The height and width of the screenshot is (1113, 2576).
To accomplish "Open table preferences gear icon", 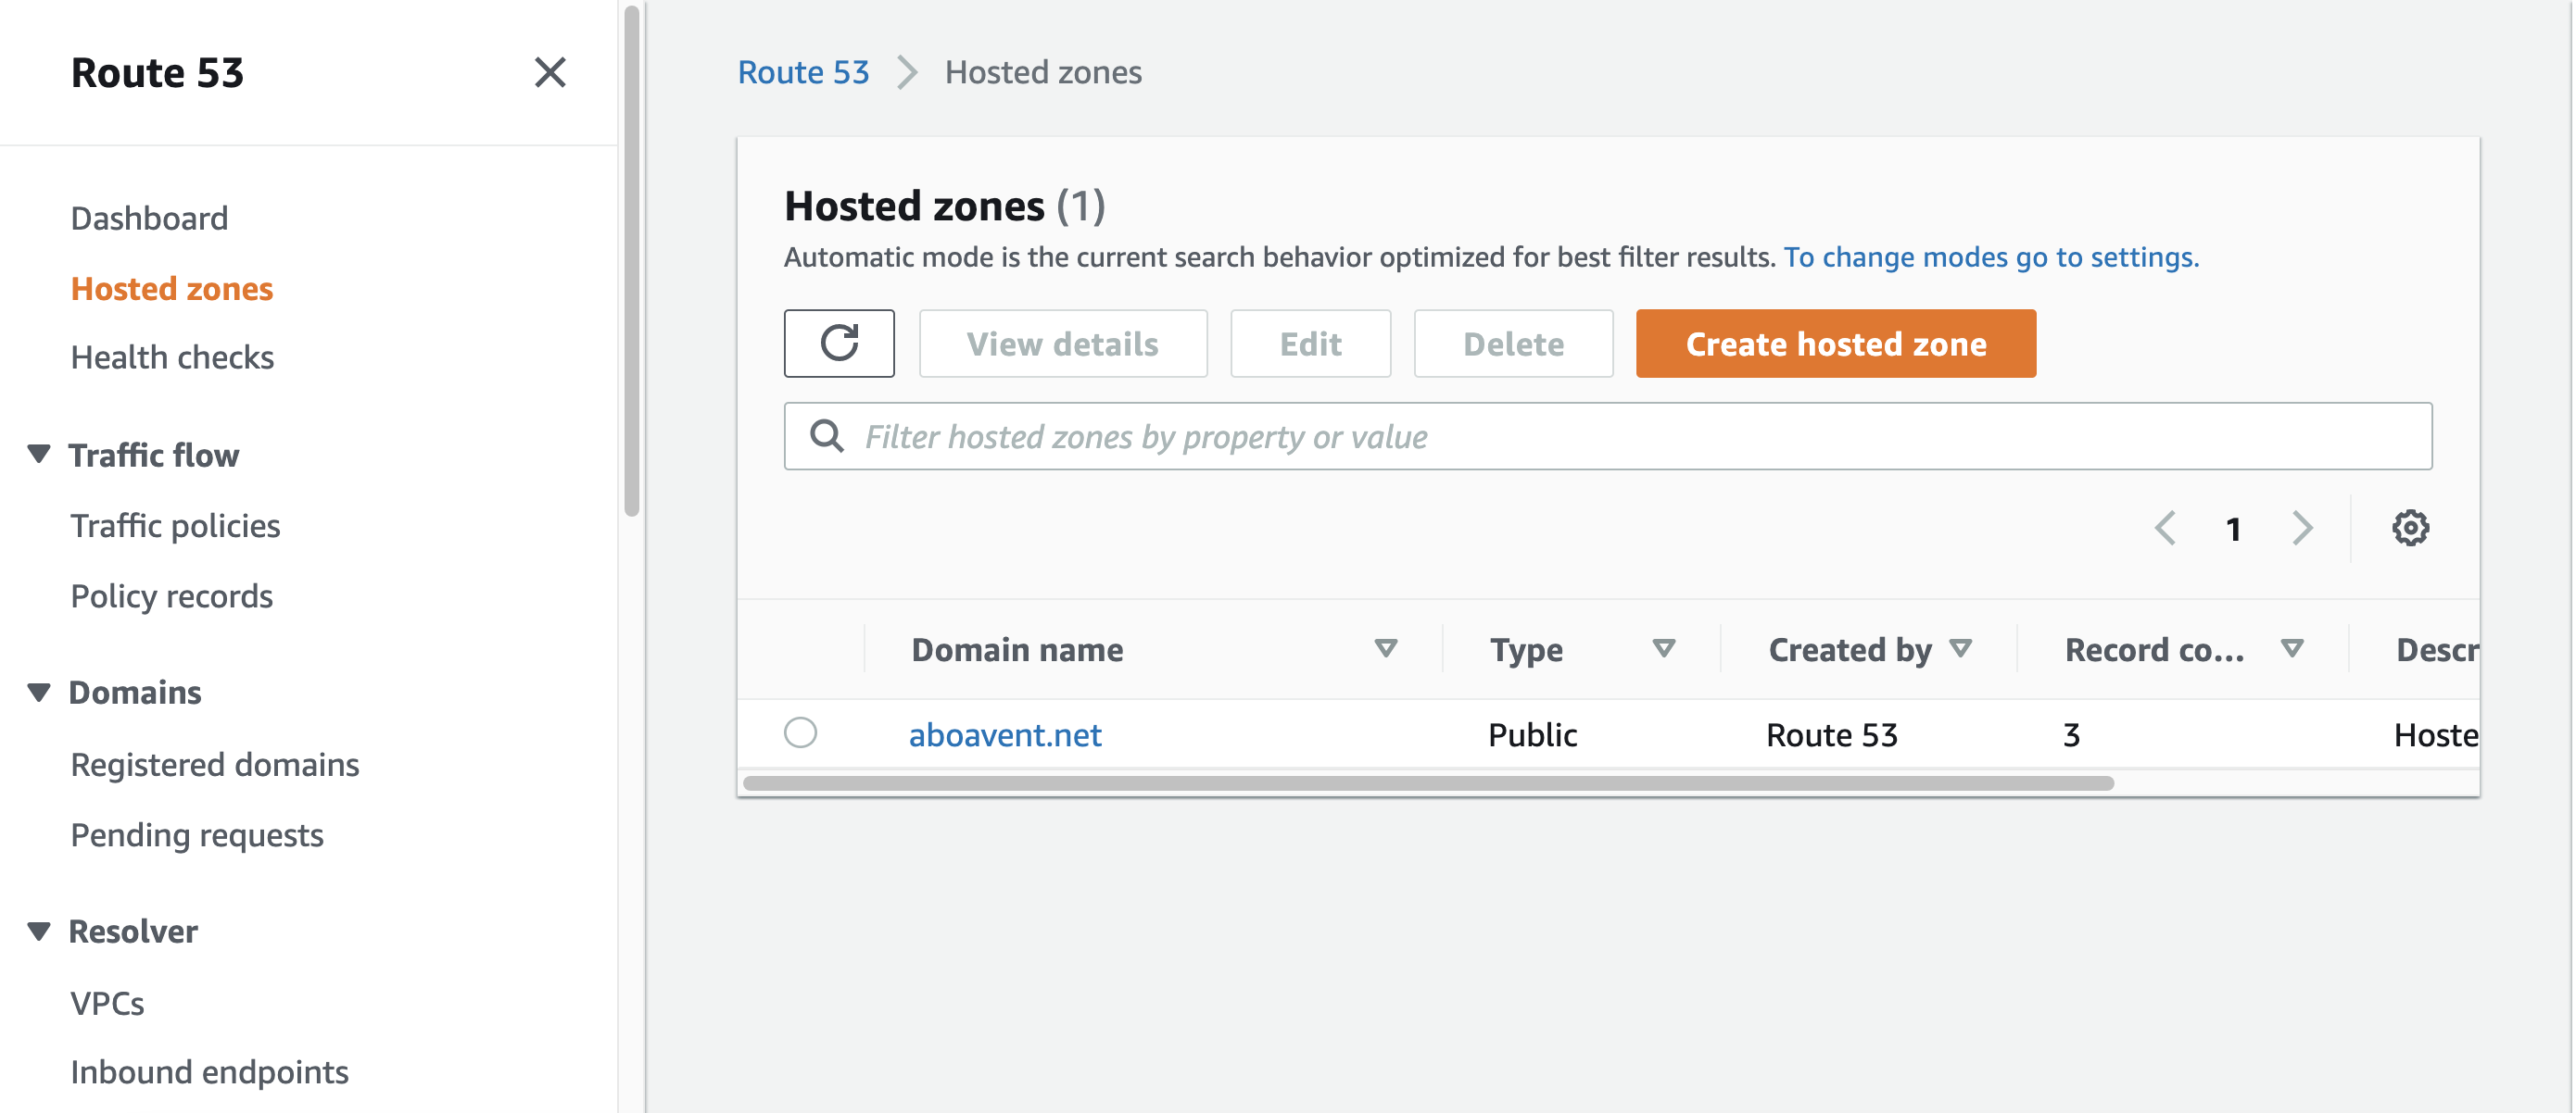I will [2409, 528].
